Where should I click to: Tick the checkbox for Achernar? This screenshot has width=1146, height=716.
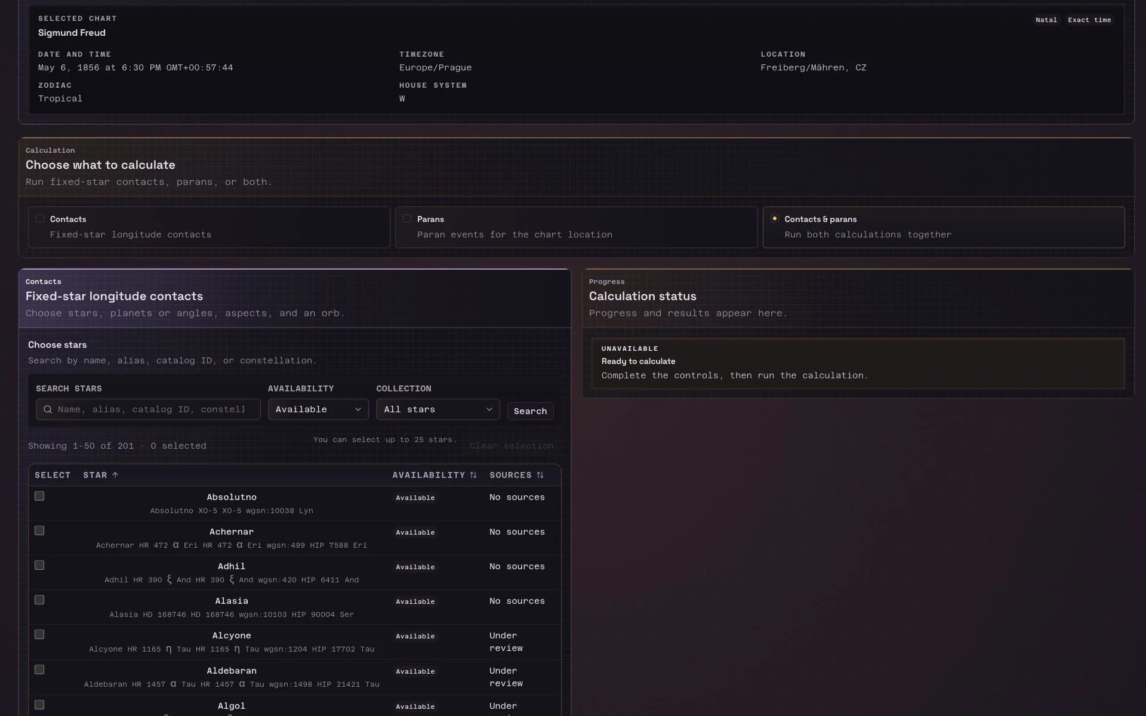pos(39,530)
